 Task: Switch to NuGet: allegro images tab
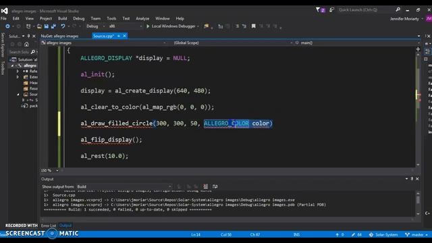click(60, 36)
